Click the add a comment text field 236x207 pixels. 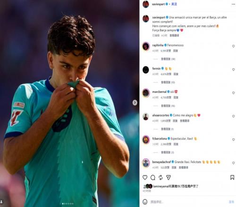click(188, 202)
